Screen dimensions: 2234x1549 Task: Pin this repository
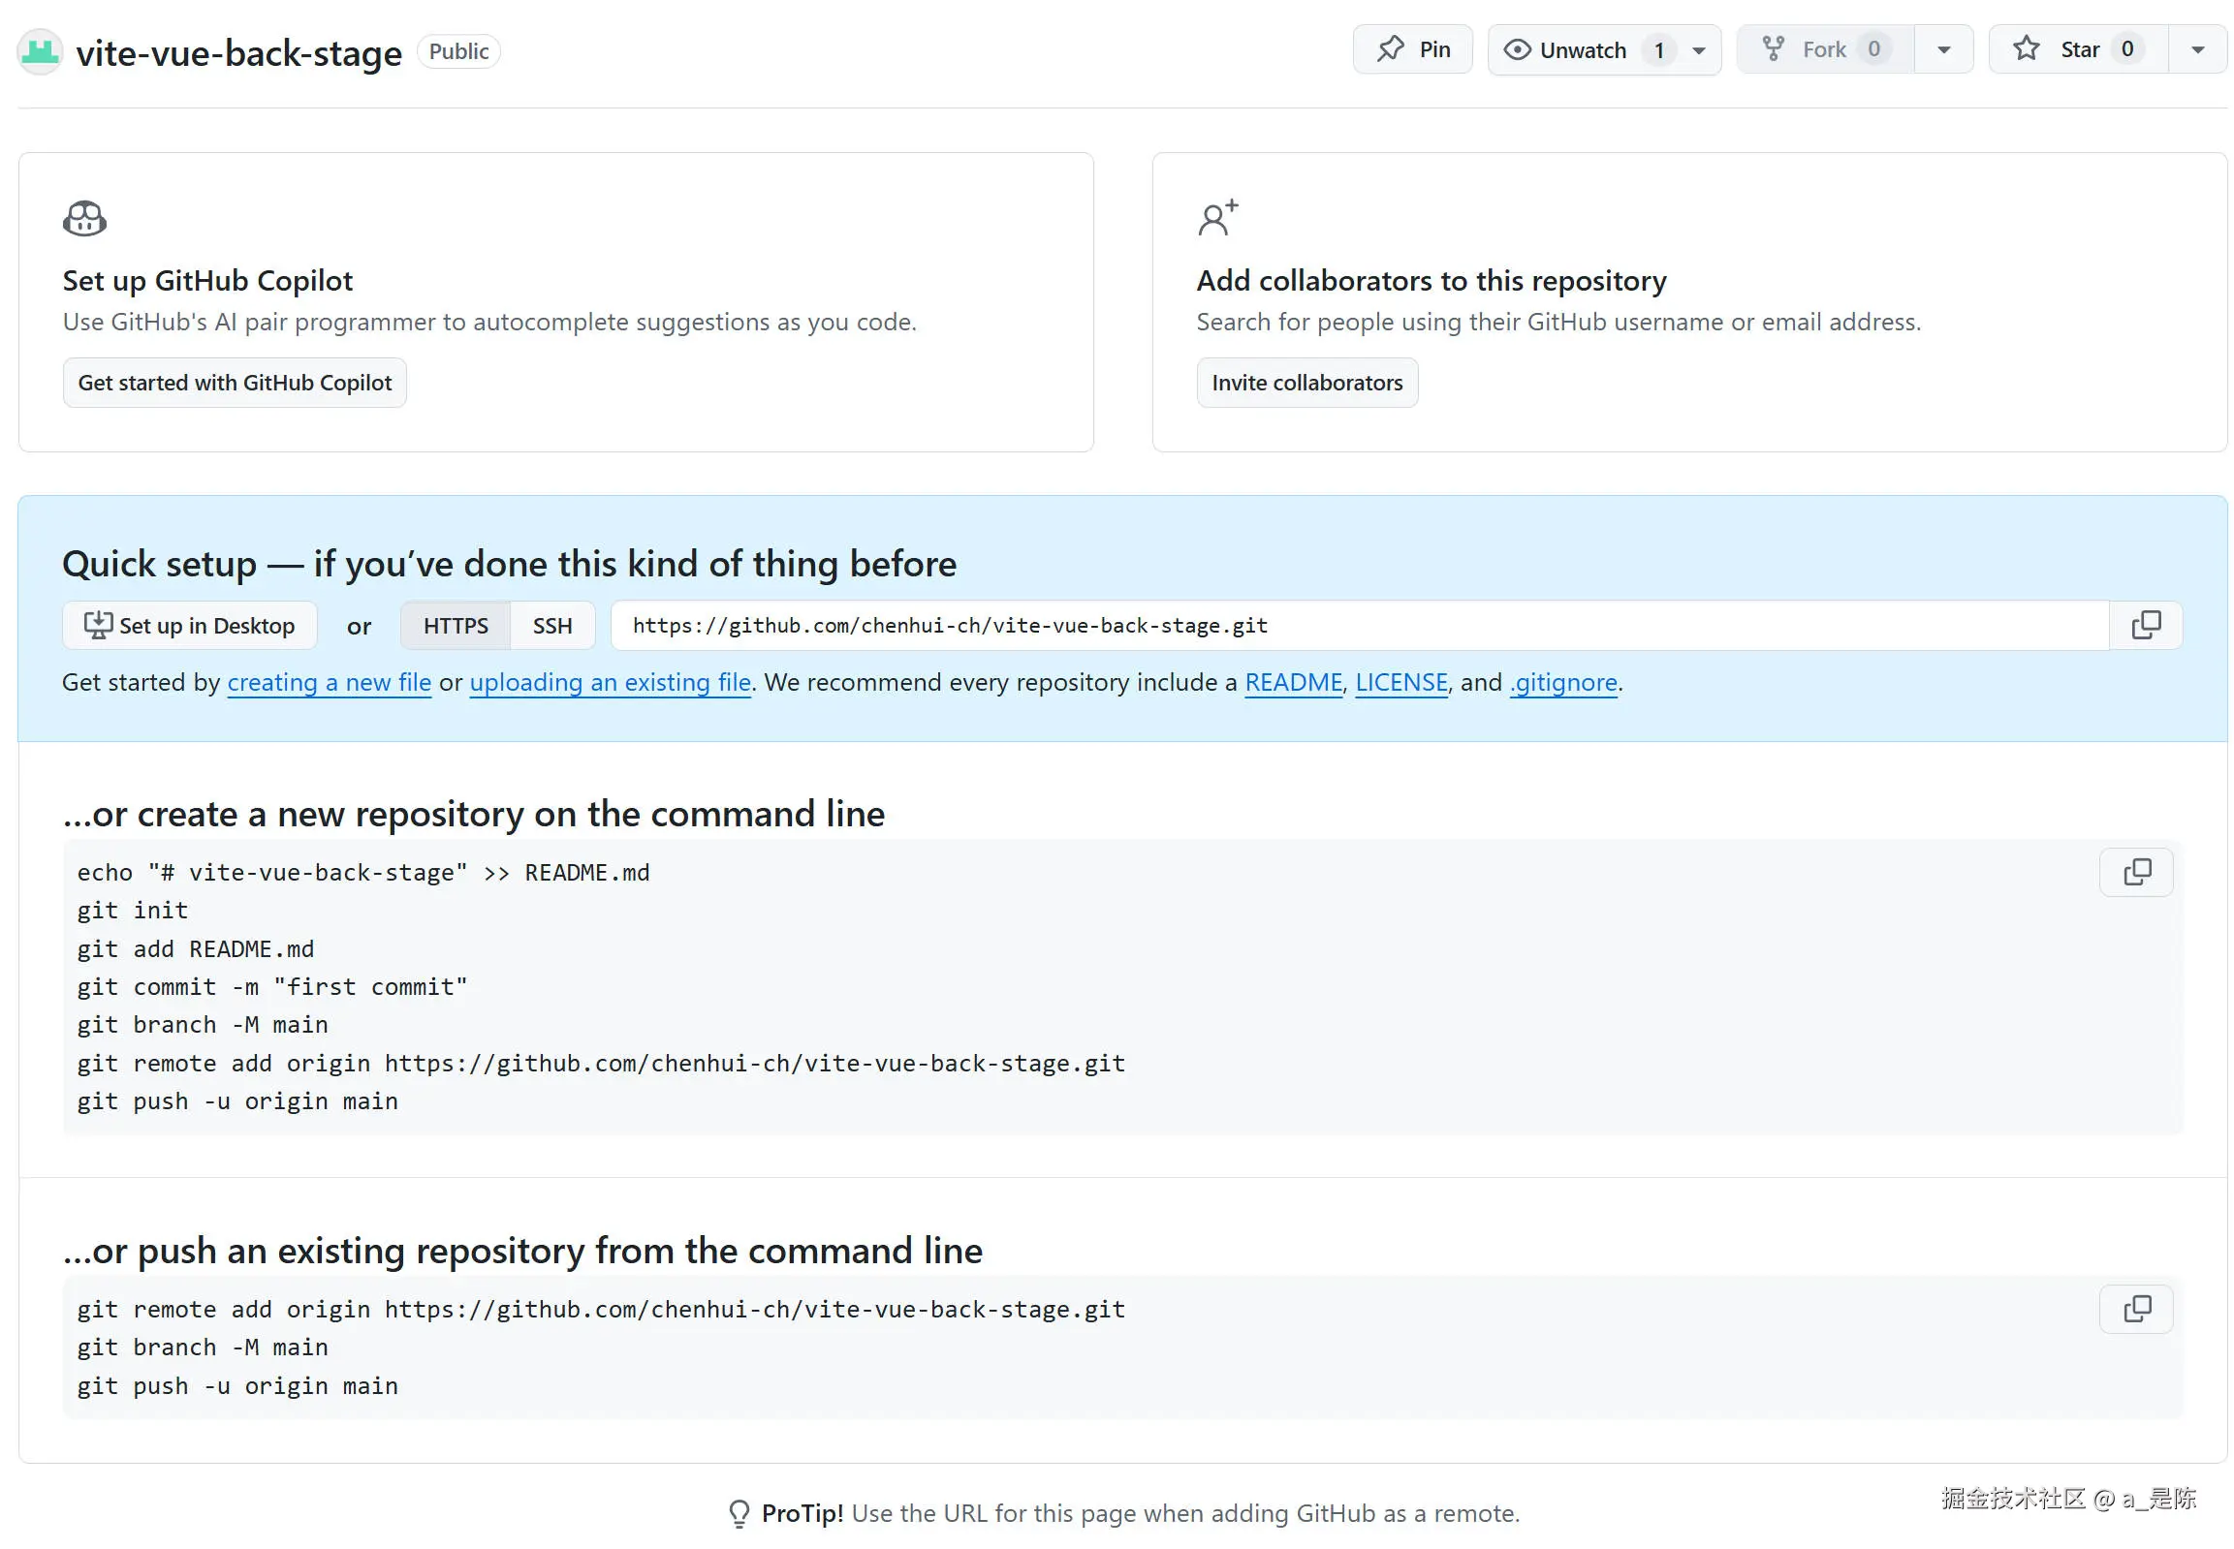click(x=1412, y=49)
